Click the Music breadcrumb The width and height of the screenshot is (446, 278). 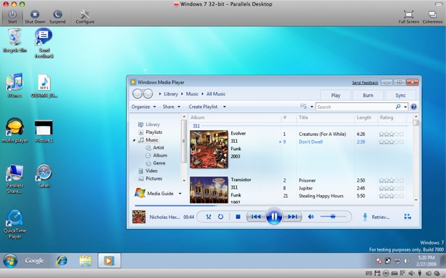pos(192,94)
